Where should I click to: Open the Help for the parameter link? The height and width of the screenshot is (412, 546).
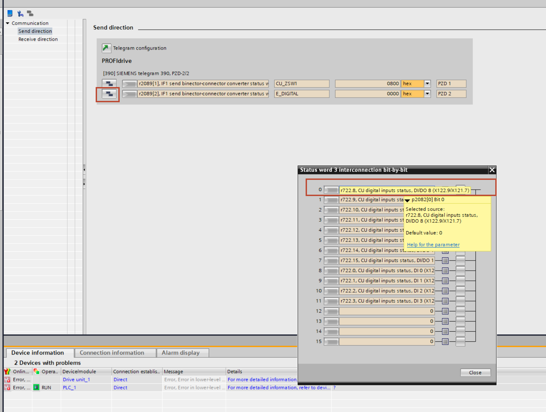tap(433, 245)
